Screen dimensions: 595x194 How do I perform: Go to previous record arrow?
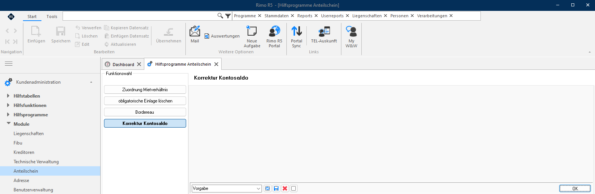pyautogui.click(x=7, y=31)
